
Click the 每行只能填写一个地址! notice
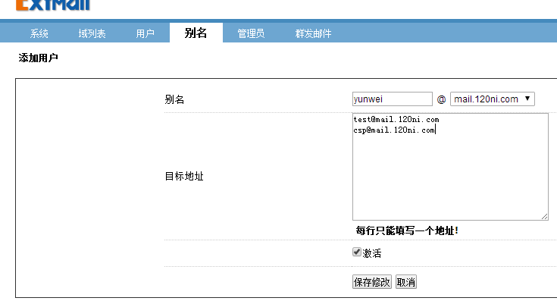coord(407,230)
